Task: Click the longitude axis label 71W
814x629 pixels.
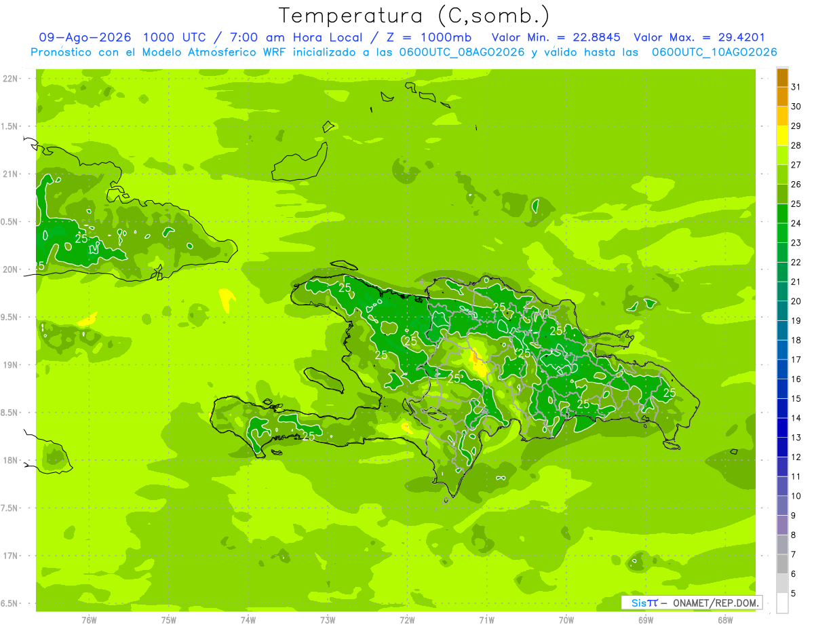Action: (486, 620)
